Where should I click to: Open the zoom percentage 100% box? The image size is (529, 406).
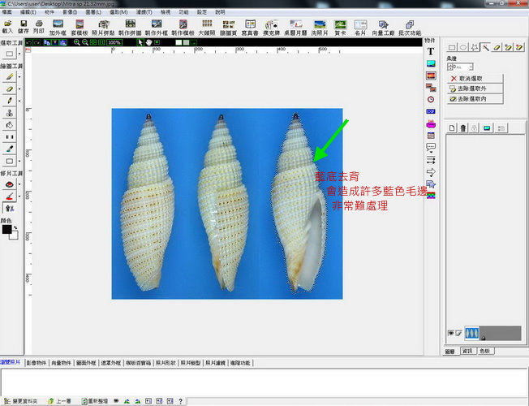(x=114, y=41)
